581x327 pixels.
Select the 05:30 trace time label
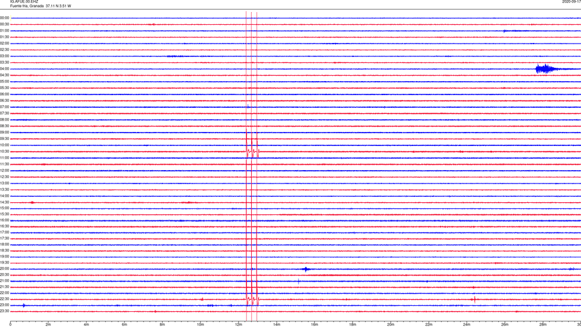[4, 88]
